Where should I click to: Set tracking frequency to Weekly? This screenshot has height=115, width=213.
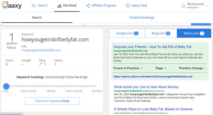click(51, 91)
